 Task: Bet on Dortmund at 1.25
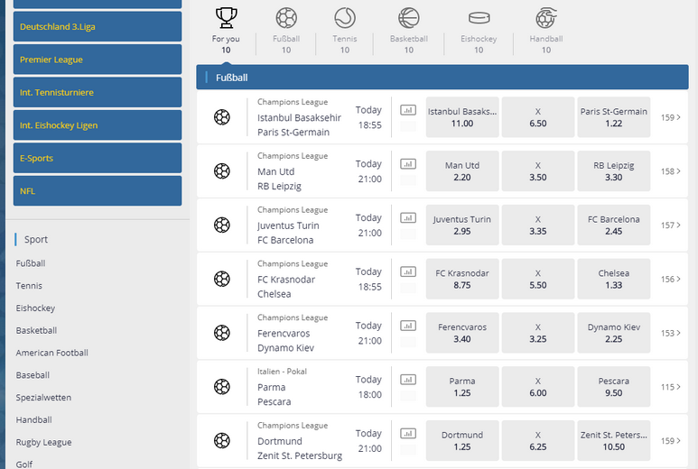[462, 440]
